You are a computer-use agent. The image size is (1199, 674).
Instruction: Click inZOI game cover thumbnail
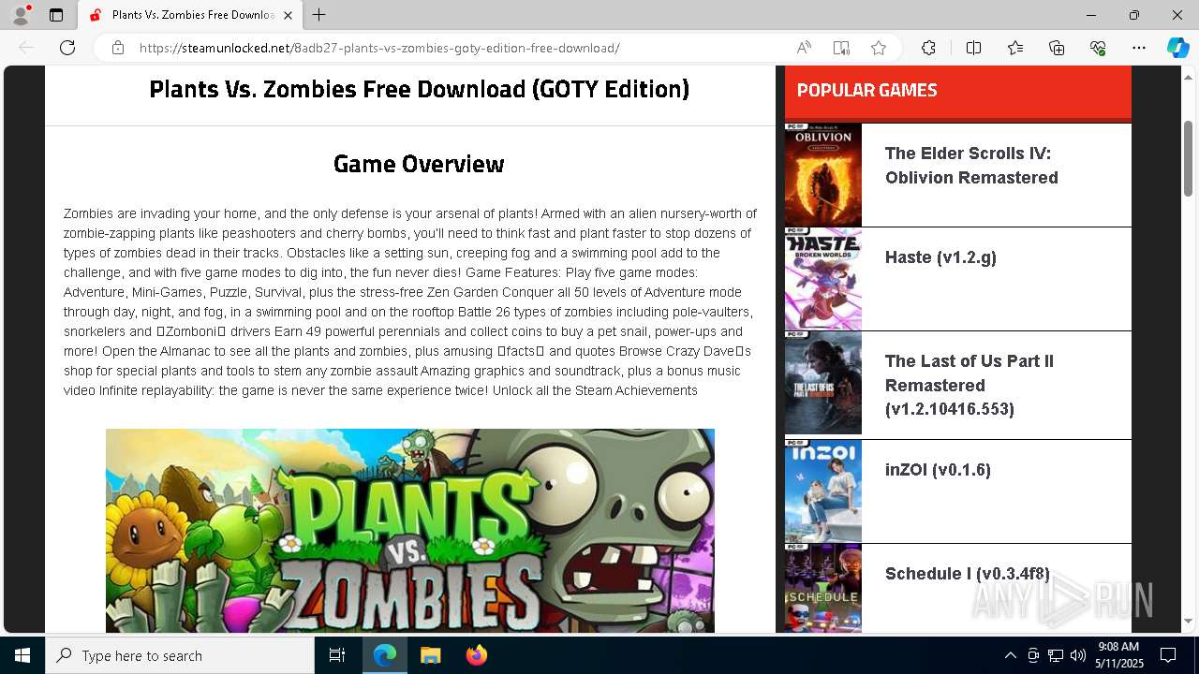822,491
